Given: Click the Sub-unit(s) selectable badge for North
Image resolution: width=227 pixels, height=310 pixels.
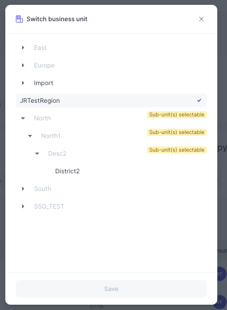Looking at the screenshot, I should click(x=177, y=115).
